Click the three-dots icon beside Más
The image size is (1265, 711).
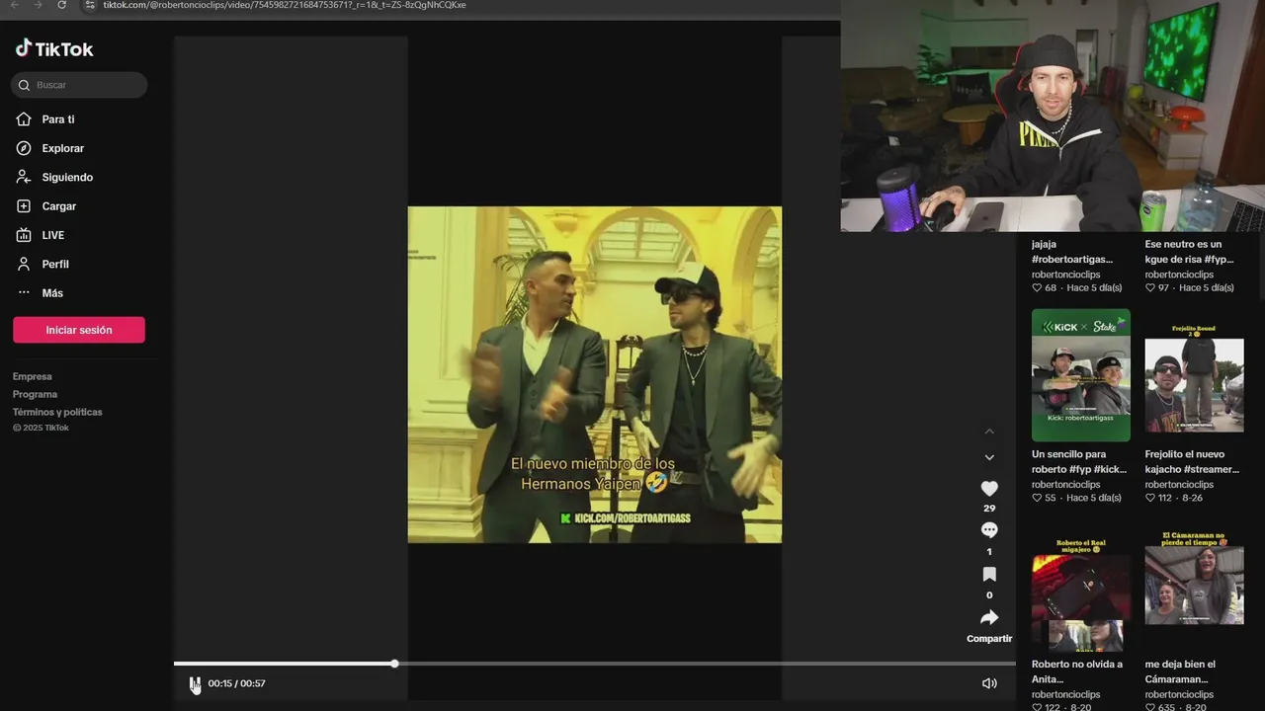tap(24, 293)
